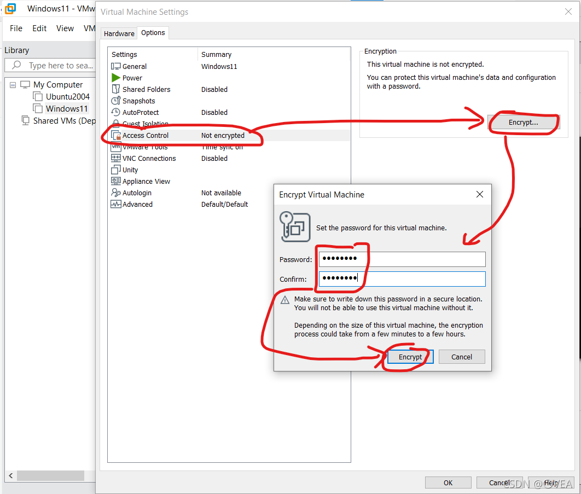Open the VM menu
Image resolution: width=581 pixels, height=494 pixels.
89,28
